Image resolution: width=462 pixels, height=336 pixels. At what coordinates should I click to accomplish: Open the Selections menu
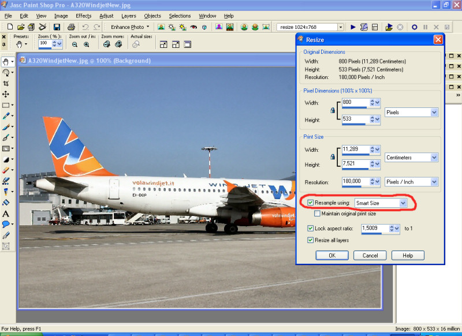coord(180,16)
